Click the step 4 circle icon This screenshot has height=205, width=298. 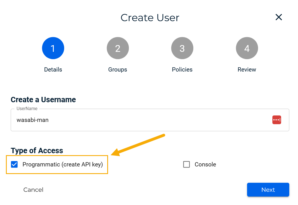(x=247, y=48)
